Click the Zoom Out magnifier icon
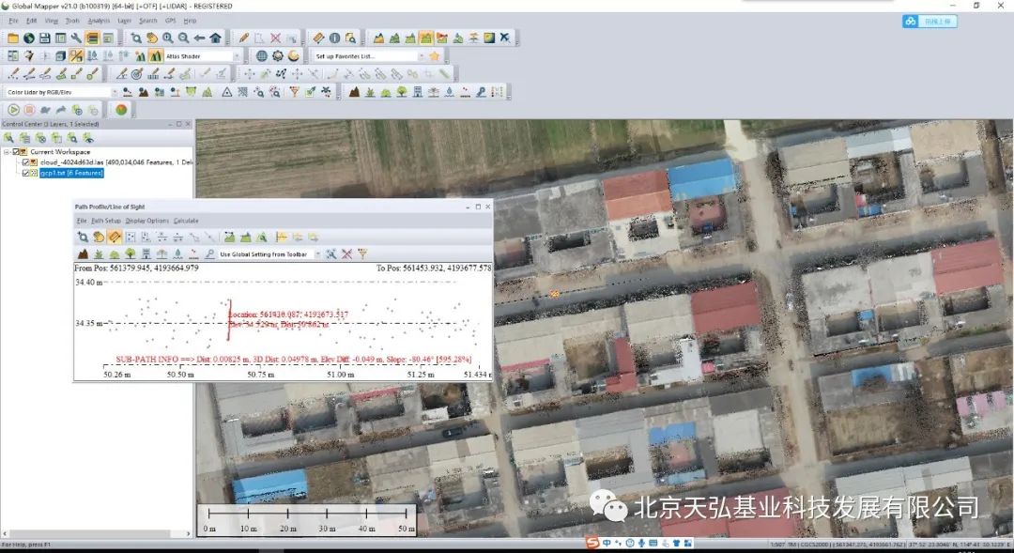 pos(184,38)
